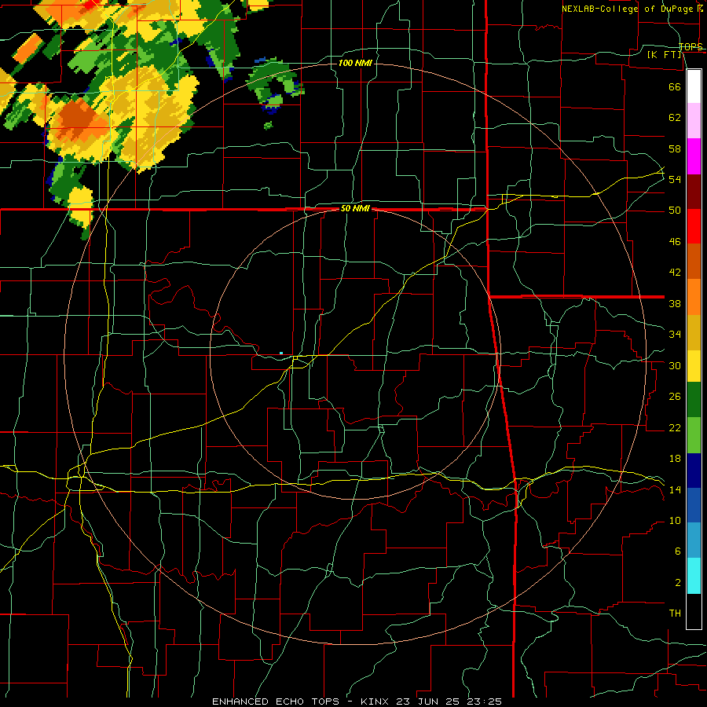Click the medium blue legend swatch
The height and width of the screenshot is (707, 707).
[694, 505]
